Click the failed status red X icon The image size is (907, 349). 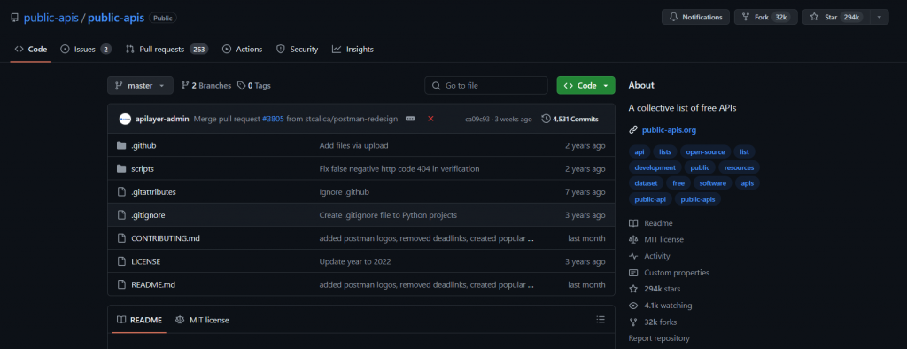click(x=430, y=119)
